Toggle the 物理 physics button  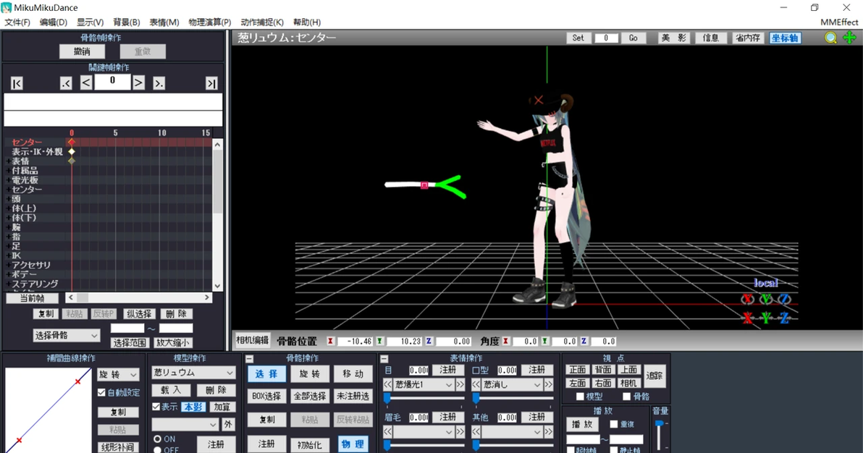click(353, 444)
